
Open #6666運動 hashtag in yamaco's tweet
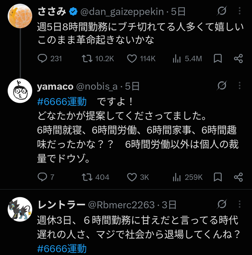pos(62,102)
